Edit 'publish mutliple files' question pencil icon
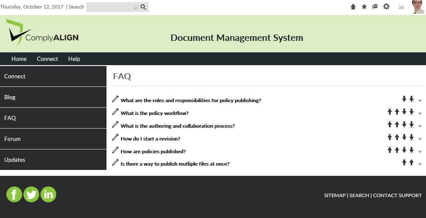The image size is (426, 218). pyautogui.click(x=115, y=162)
